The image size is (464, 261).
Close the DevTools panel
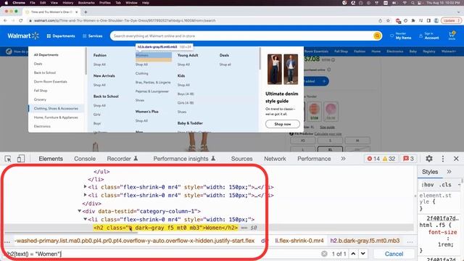[456, 159]
